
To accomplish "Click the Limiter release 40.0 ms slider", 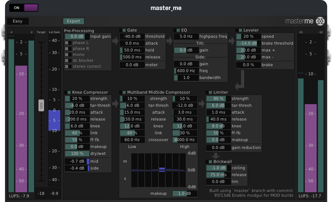I will click(218, 119).
